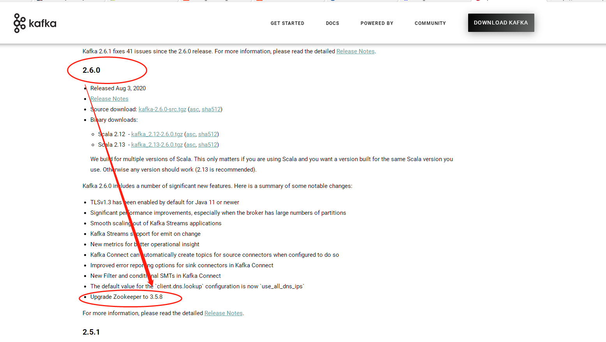Click the Kafka logo

pos(35,23)
